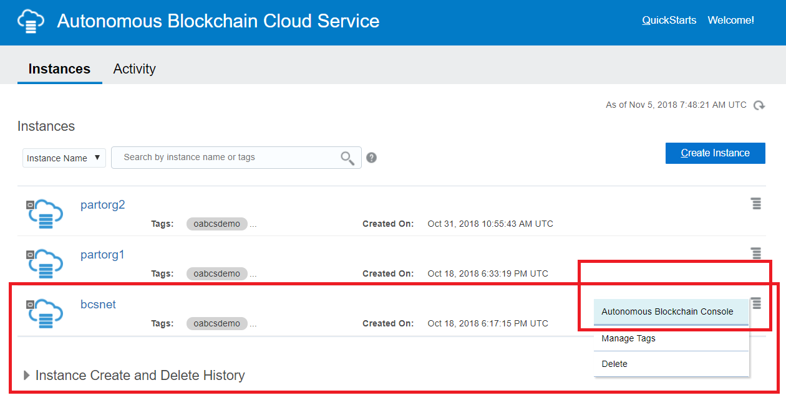This screenshot has width=786, height=413.
Task: Click the ellipsis after partorg1 tags
Action: (253, 274)
